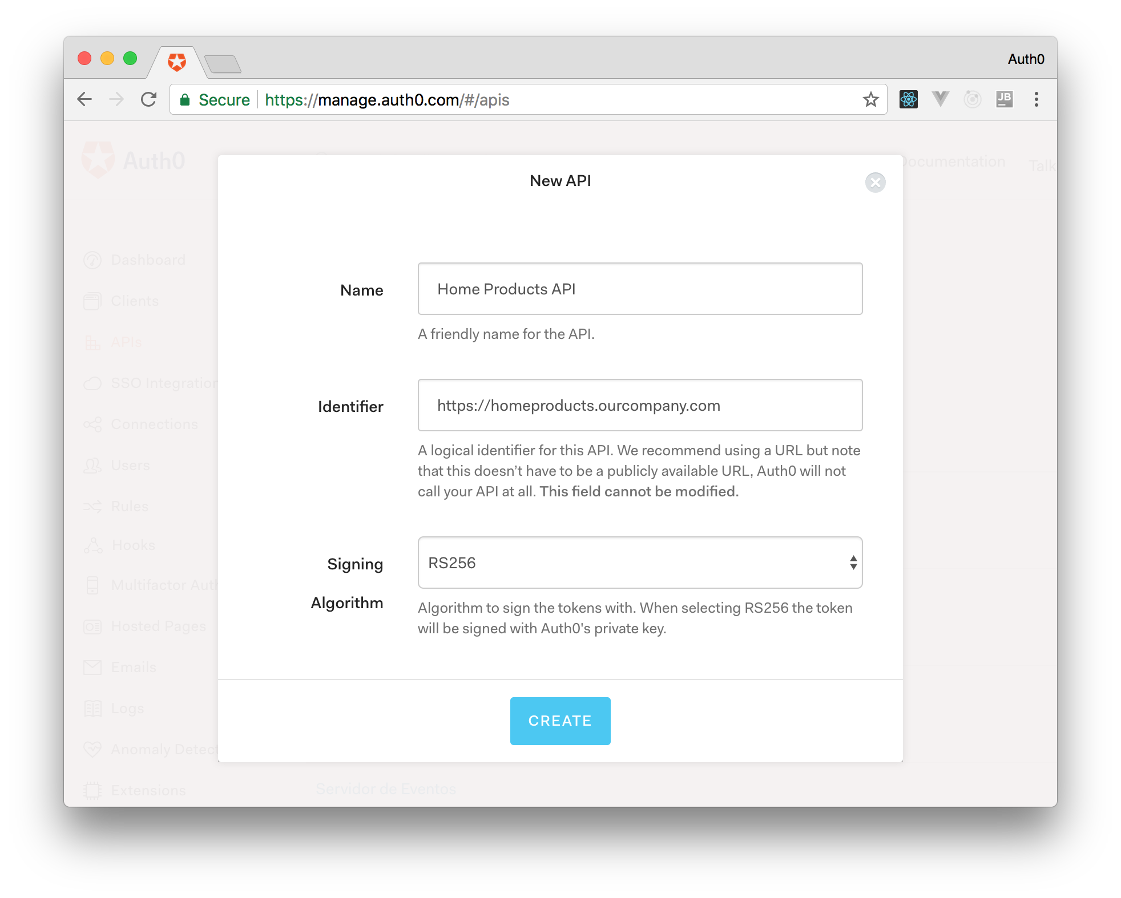Select the Auth0 browser tab
Screen dimensions: 1121x898
pyautogui.click(x=177, y=62)
